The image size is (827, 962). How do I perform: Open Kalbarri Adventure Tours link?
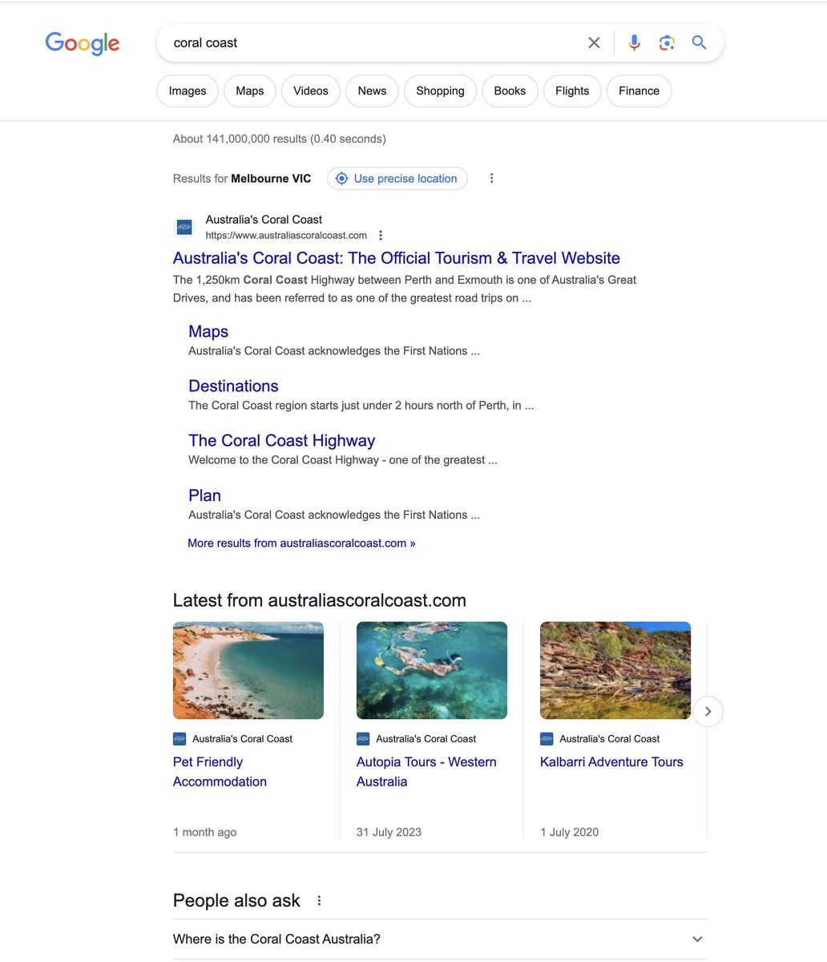point(611,762)
